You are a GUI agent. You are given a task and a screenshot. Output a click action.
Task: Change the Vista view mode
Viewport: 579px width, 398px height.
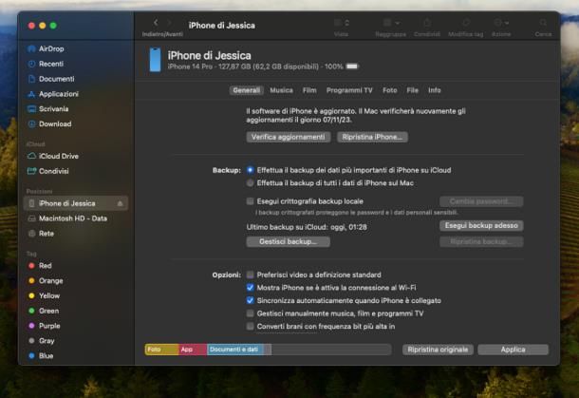pyautogui.click(x=342, y=23)
